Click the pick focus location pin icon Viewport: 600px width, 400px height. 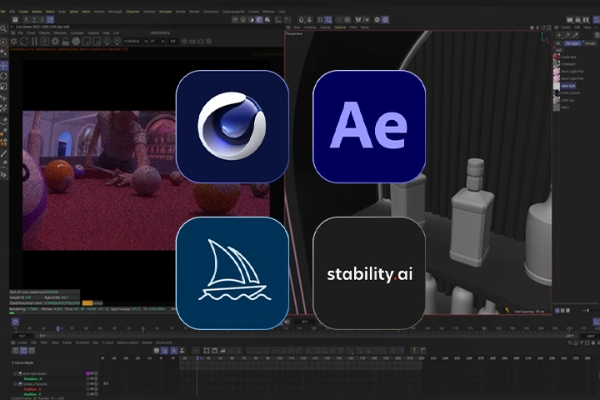coord(107,42)
